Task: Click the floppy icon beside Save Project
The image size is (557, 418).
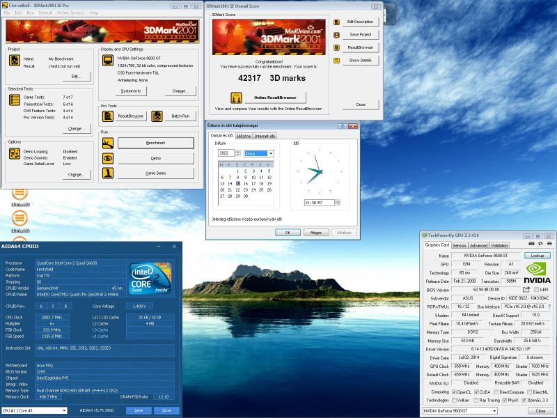Action: (336, 35)
